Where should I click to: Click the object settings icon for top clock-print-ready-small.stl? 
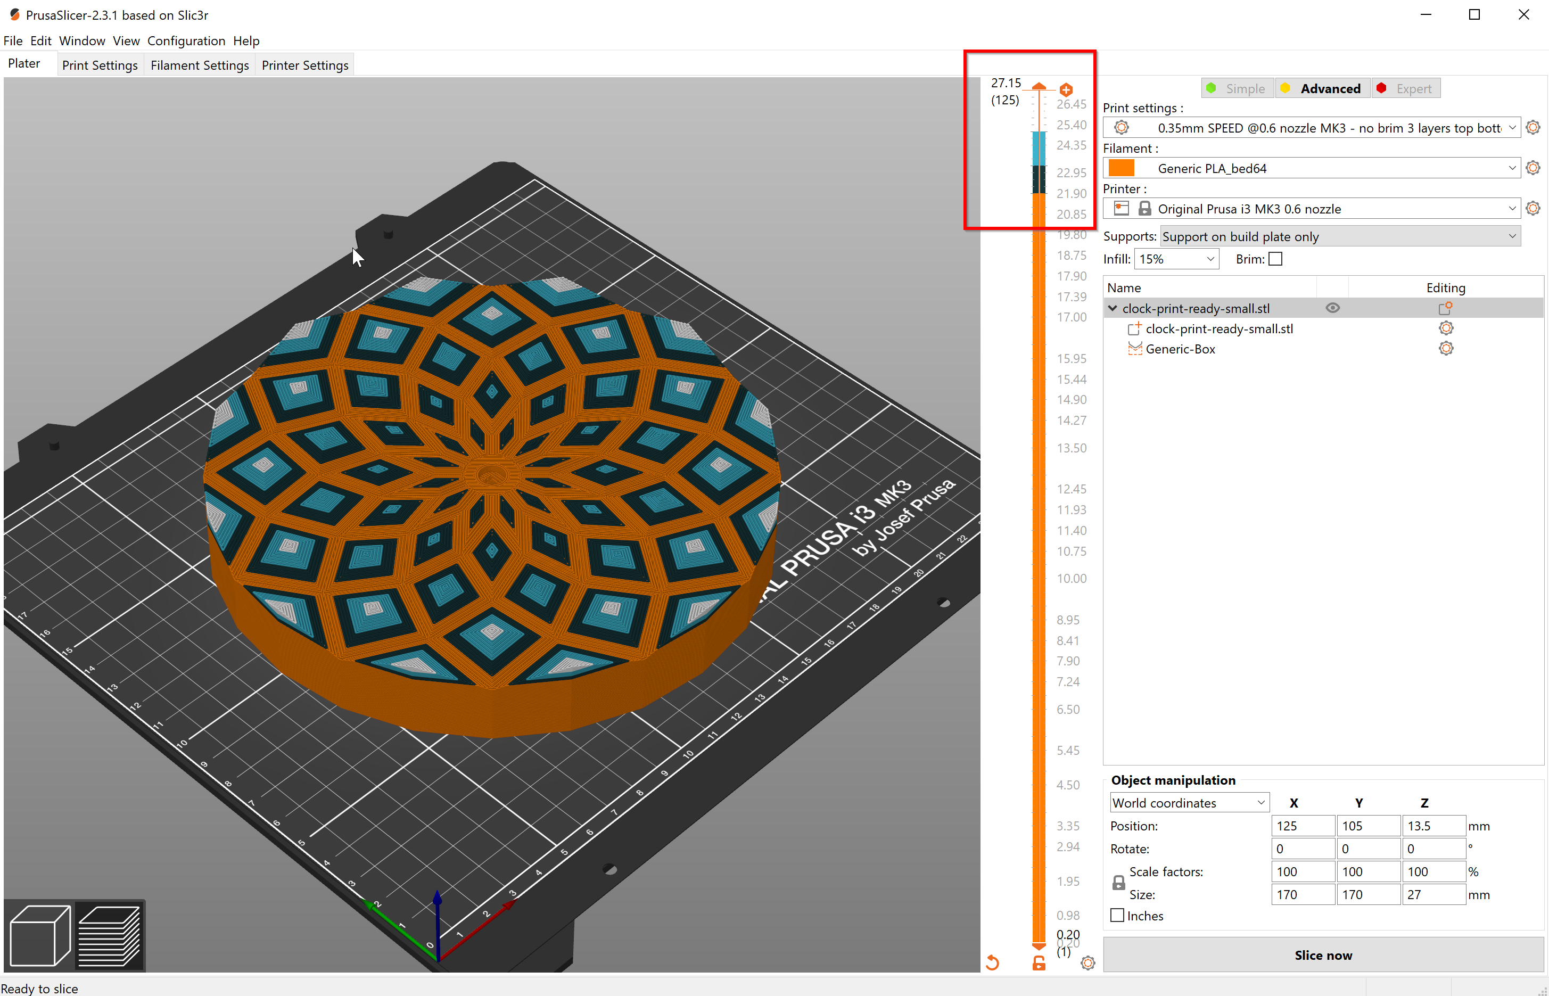1446,308
